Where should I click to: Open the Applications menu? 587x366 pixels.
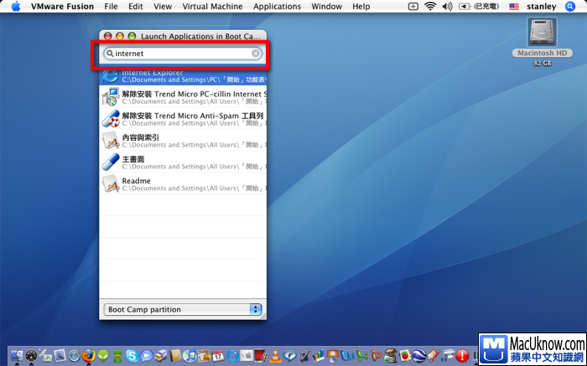point(277,7)
